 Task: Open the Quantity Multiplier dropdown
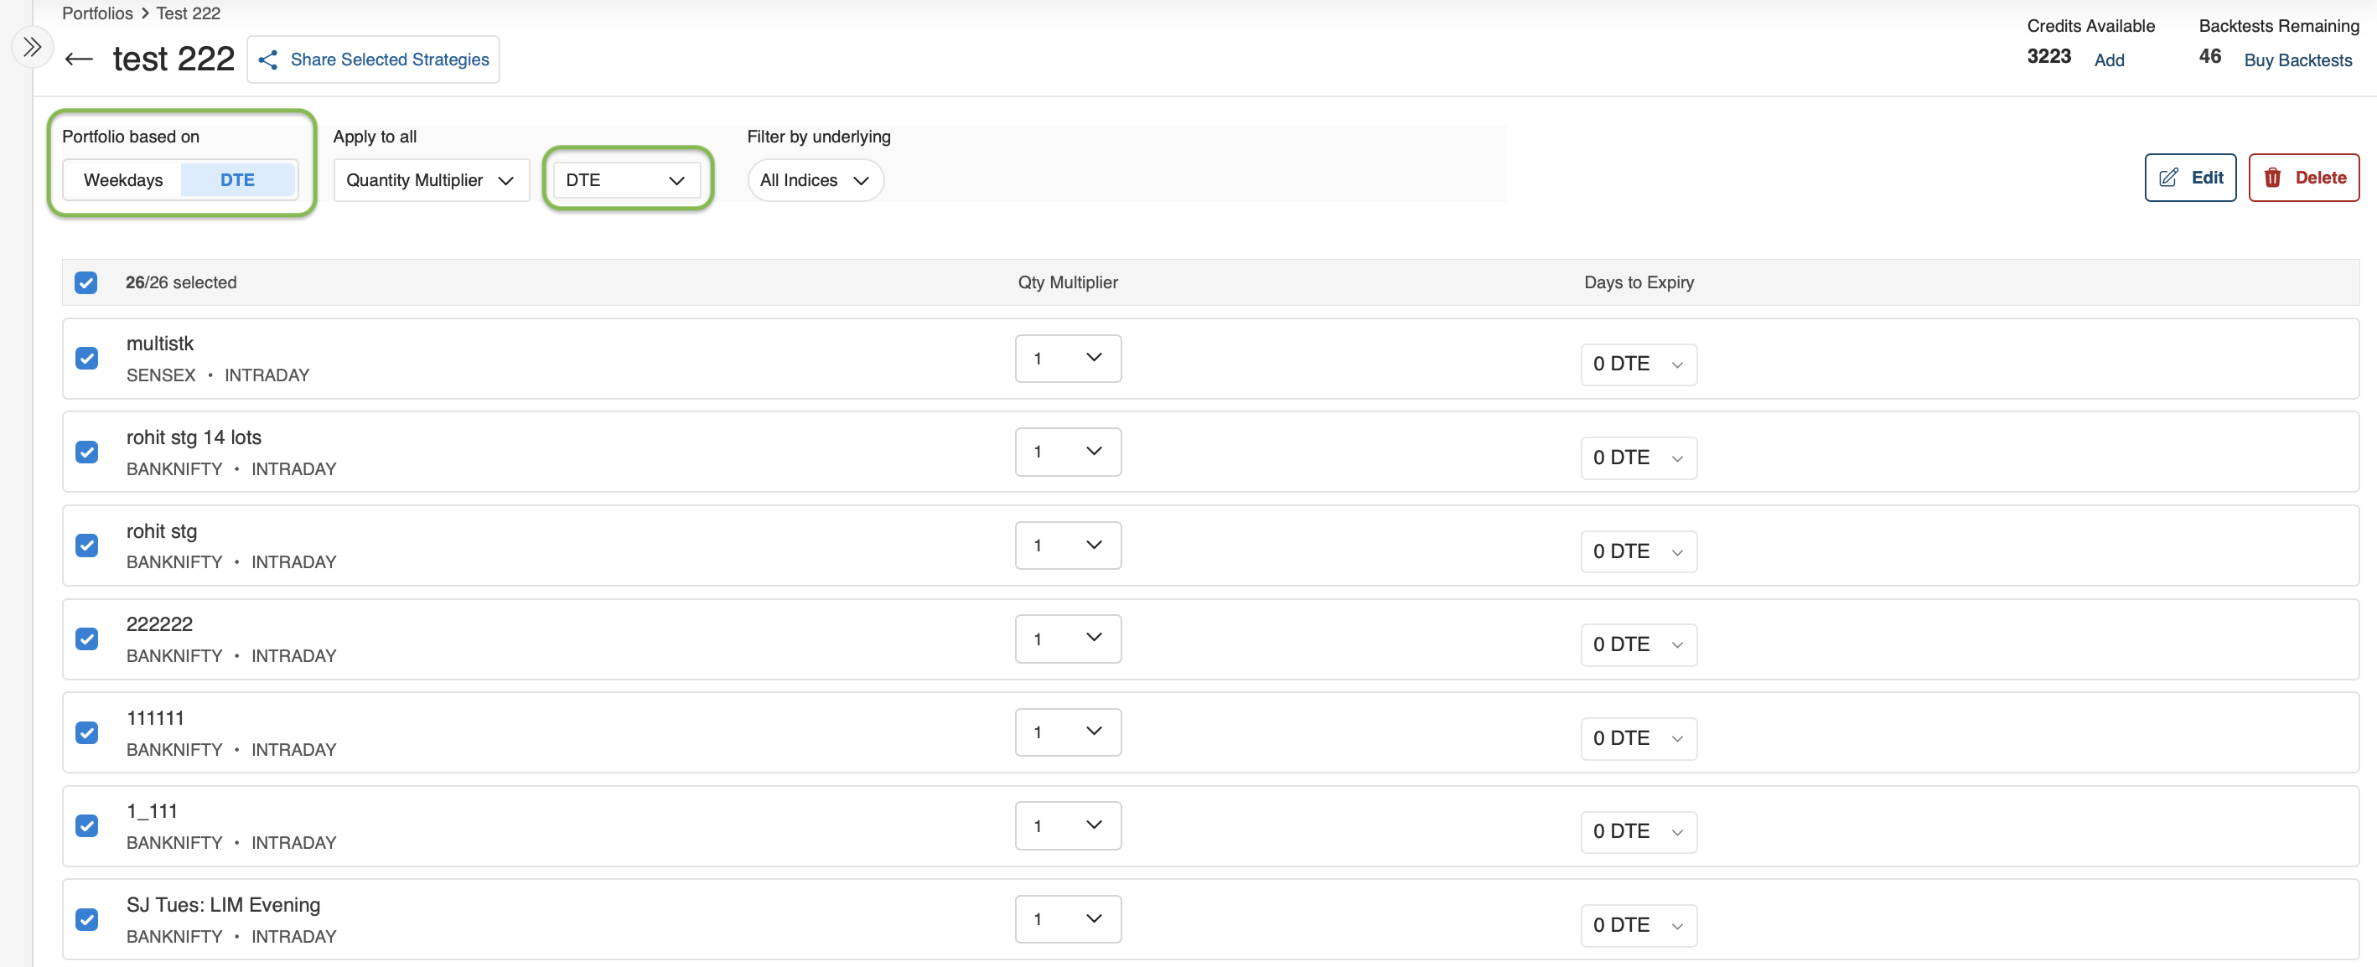pos(430,180)
